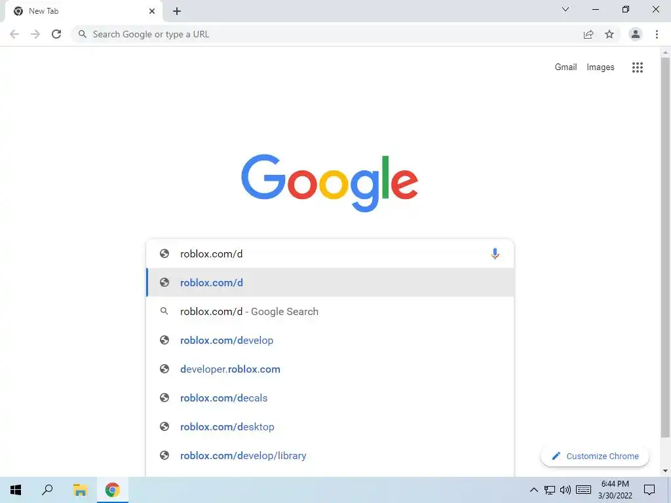This screenshot has height=503, width=671.
Task: Click the magnifier icon beside Google Search suggestion
Action: point(164,311)
